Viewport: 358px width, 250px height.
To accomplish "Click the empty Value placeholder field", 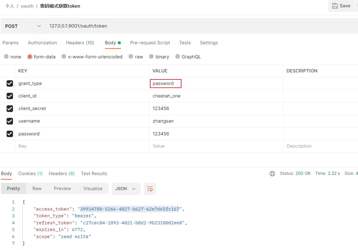I will point(216,146).
